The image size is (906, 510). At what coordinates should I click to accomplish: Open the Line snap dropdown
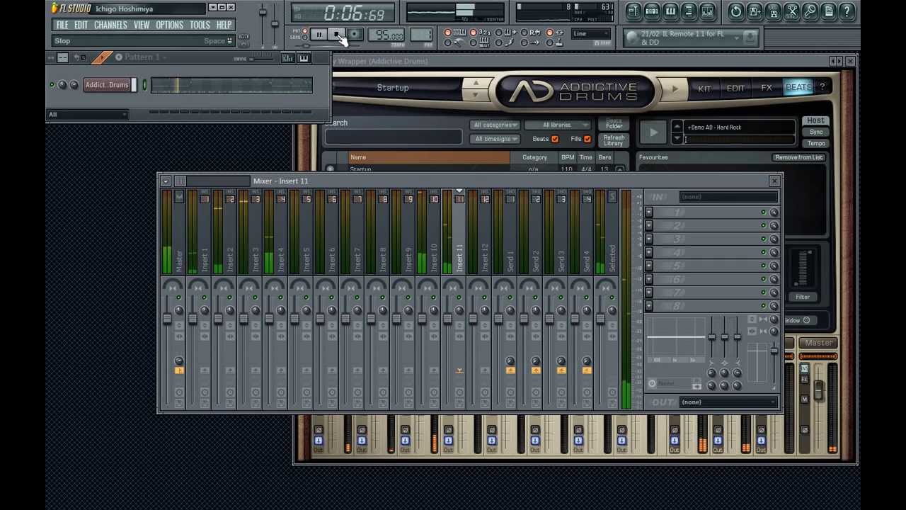click(x=591, y=33)
